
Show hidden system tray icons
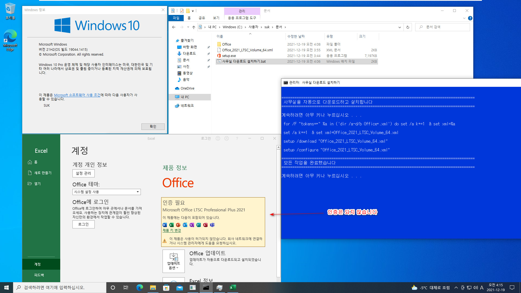[x=456, y=288]
